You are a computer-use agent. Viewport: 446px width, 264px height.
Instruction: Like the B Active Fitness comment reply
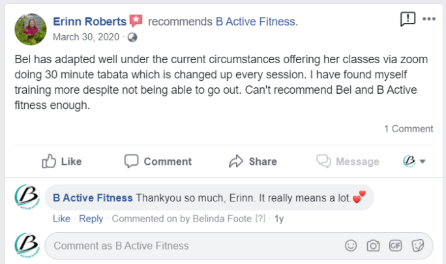click(x=61, y=218)
